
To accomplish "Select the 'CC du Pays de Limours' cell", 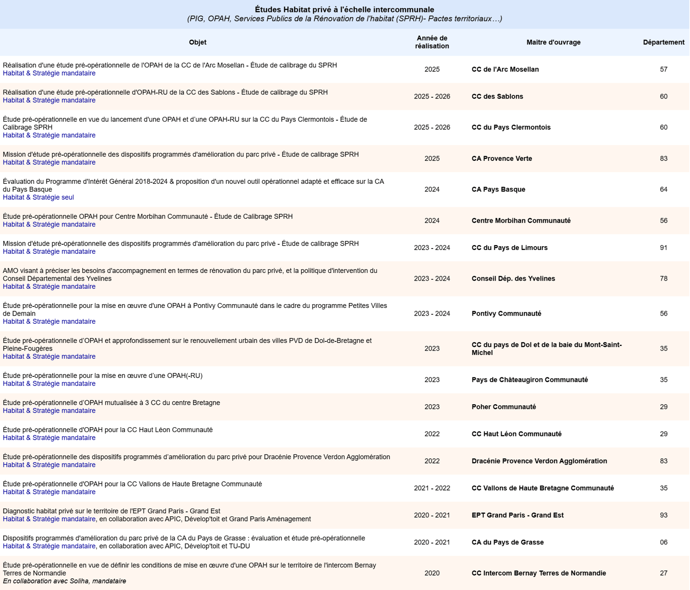I will (509, 248).
